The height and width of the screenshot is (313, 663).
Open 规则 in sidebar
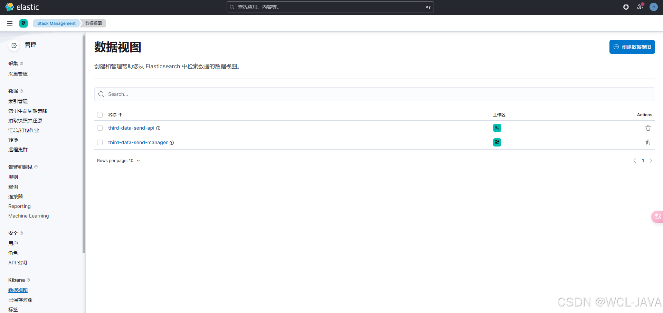coord(13,177)
